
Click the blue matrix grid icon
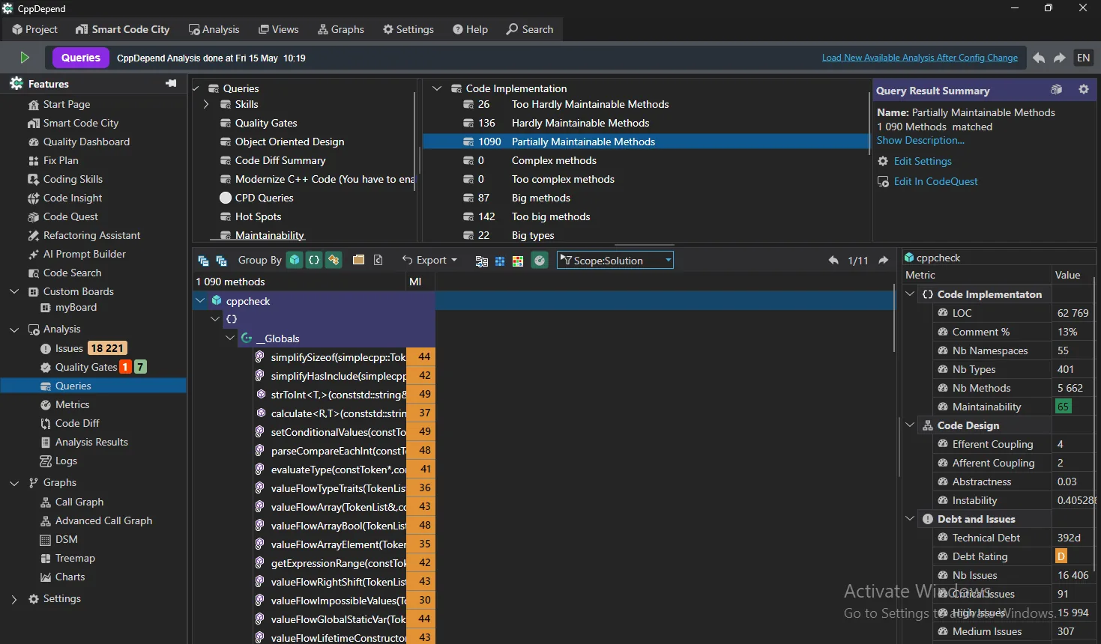[x=500, y=261]
